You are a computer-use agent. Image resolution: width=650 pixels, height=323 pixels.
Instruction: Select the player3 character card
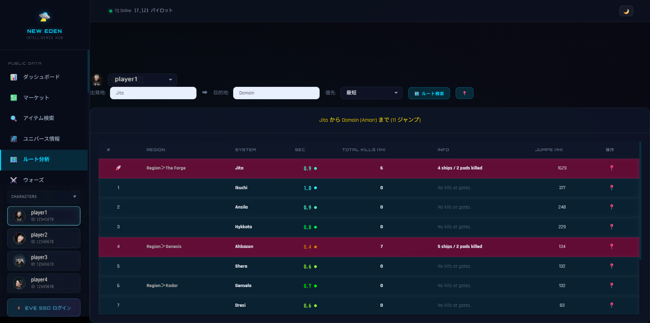point(44,261)
